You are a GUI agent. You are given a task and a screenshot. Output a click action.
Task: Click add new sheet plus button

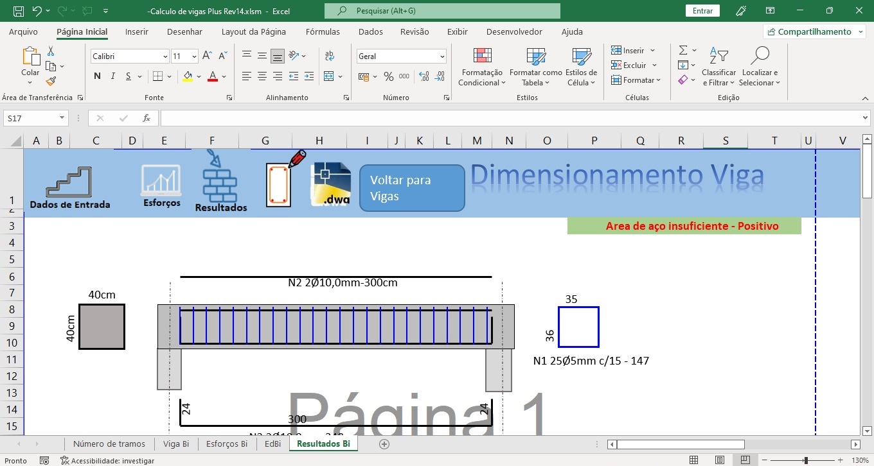(x=384, y=444)
